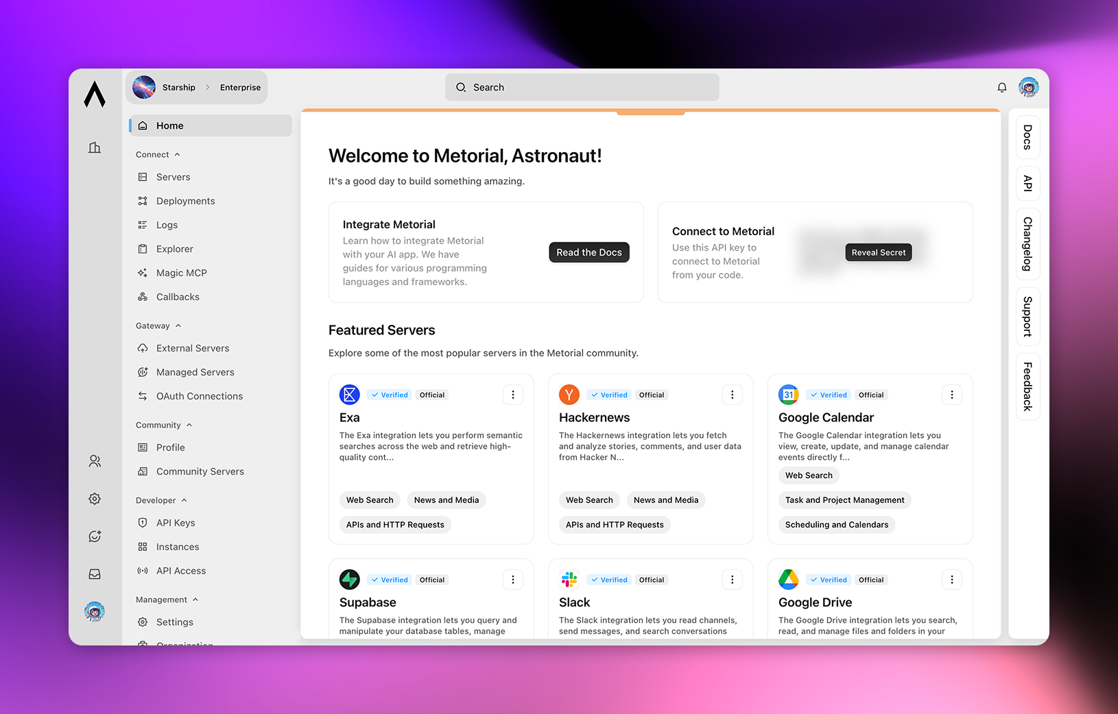
Task: Click the settings gear icon in left rail
Action: click(x=95, y=499)
